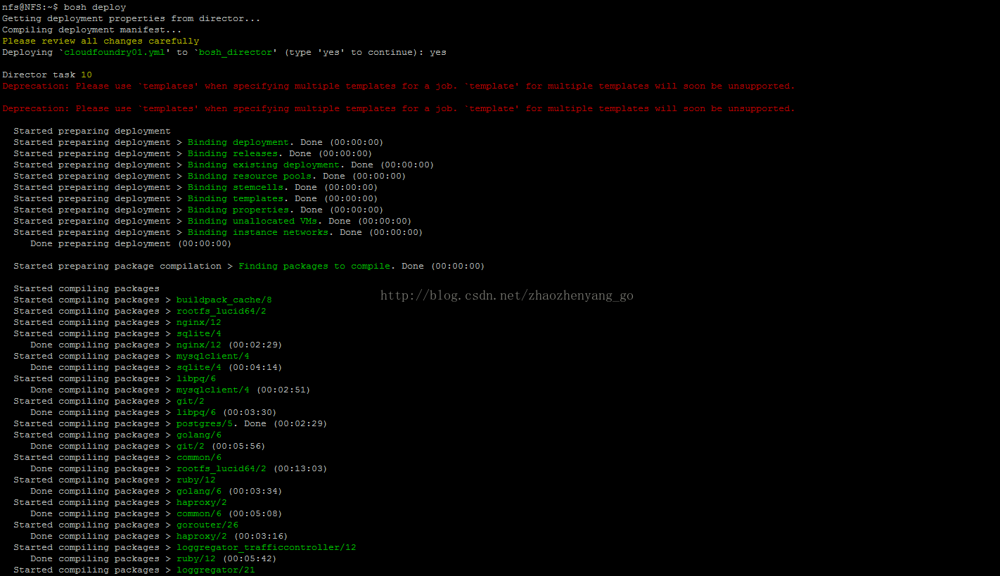This screenshot has width=1000, height=576.
Task: Click the 'loggregator_trafficcontroller/12' package name
Action: (267, 547)
